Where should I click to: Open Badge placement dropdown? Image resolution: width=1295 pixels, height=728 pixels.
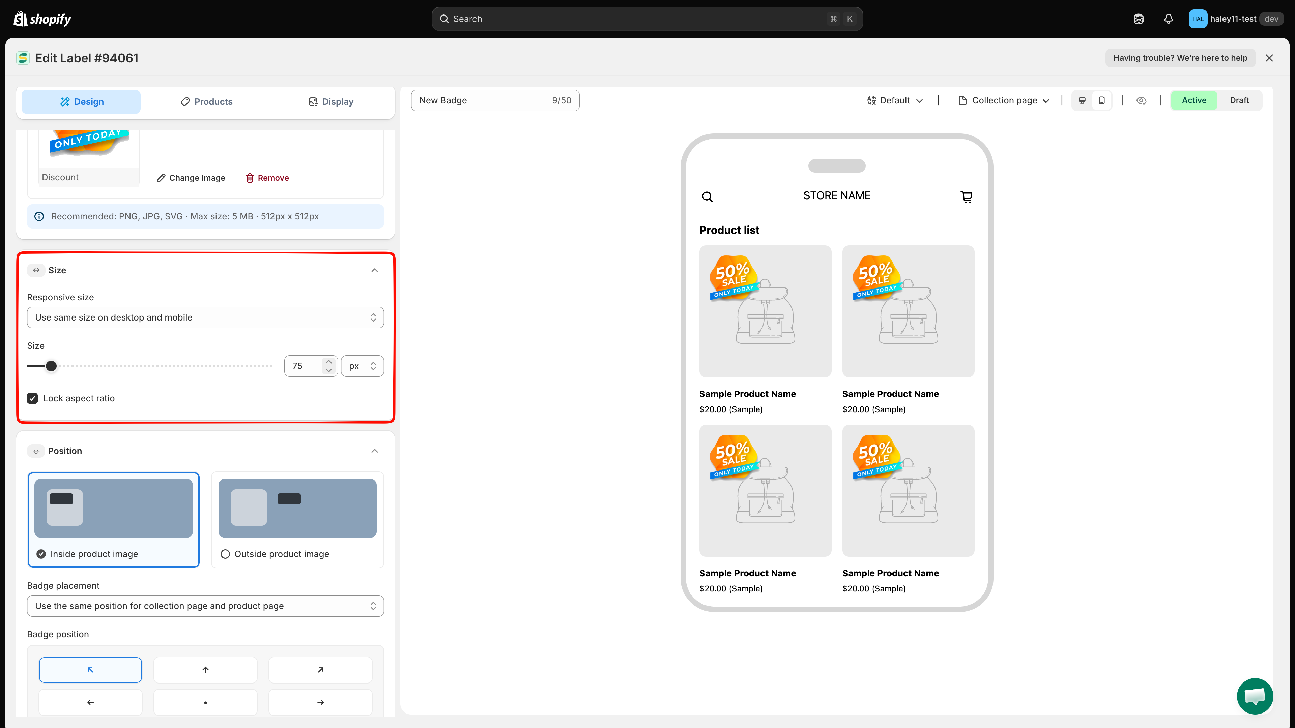pos(206,606)
